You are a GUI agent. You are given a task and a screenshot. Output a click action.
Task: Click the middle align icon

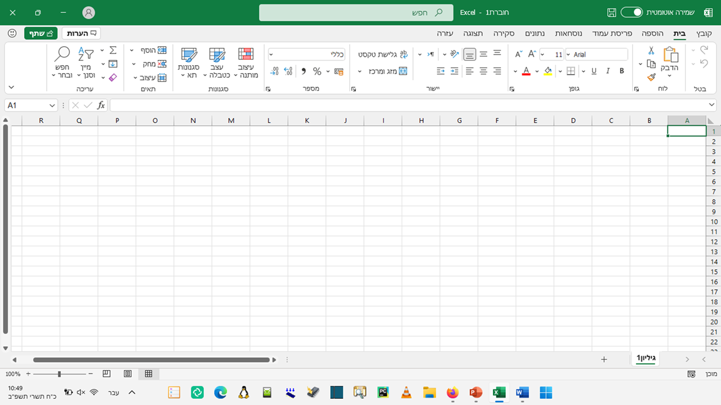[x=483, y=54]
